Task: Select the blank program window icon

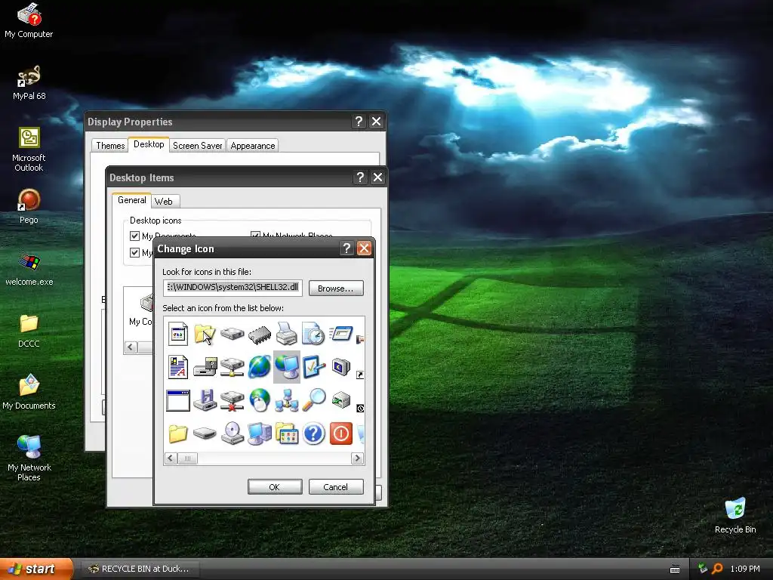Action: (178, 400)
